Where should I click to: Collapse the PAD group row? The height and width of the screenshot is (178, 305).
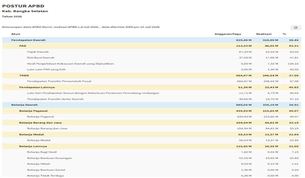pos(151,46)
